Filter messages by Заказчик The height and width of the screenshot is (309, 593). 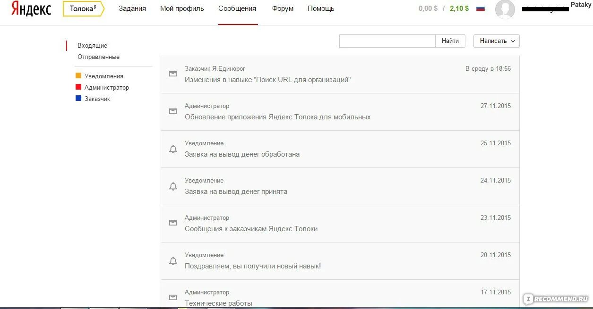[x=97, y=99]
